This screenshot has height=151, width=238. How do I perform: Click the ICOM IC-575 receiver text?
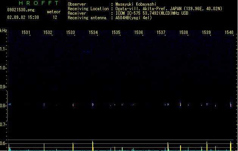pyautogui.click(x=152, y=13)
